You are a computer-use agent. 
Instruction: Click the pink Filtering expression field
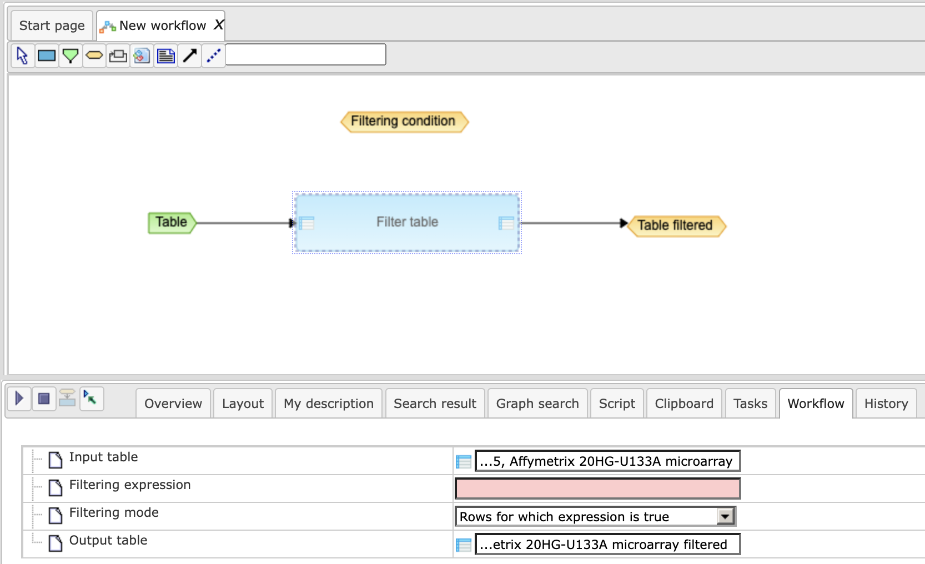pos(597,489)
